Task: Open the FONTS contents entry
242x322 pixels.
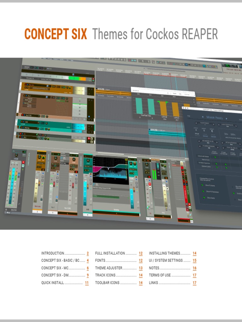Action: (119, 260)
